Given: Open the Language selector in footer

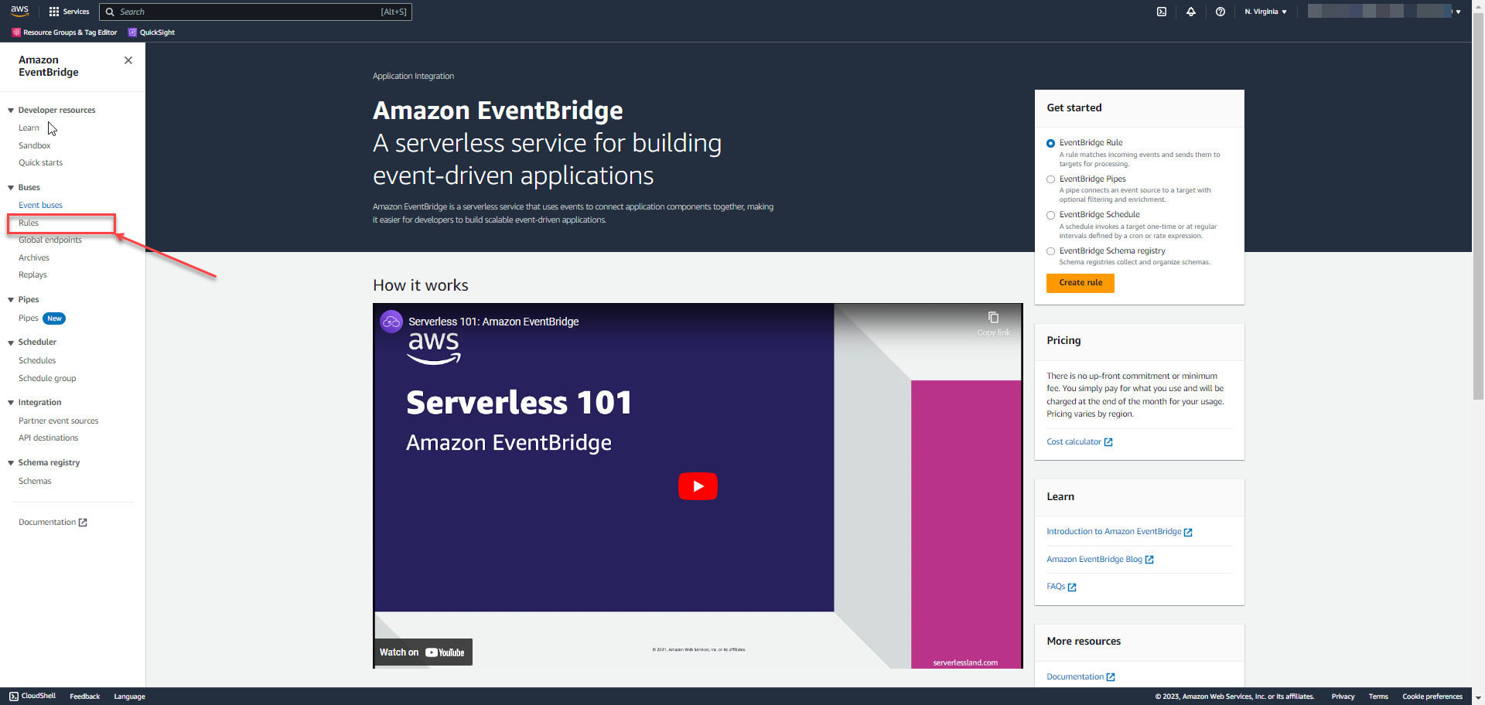Looking at the screenshot, I should click(129, 696).
